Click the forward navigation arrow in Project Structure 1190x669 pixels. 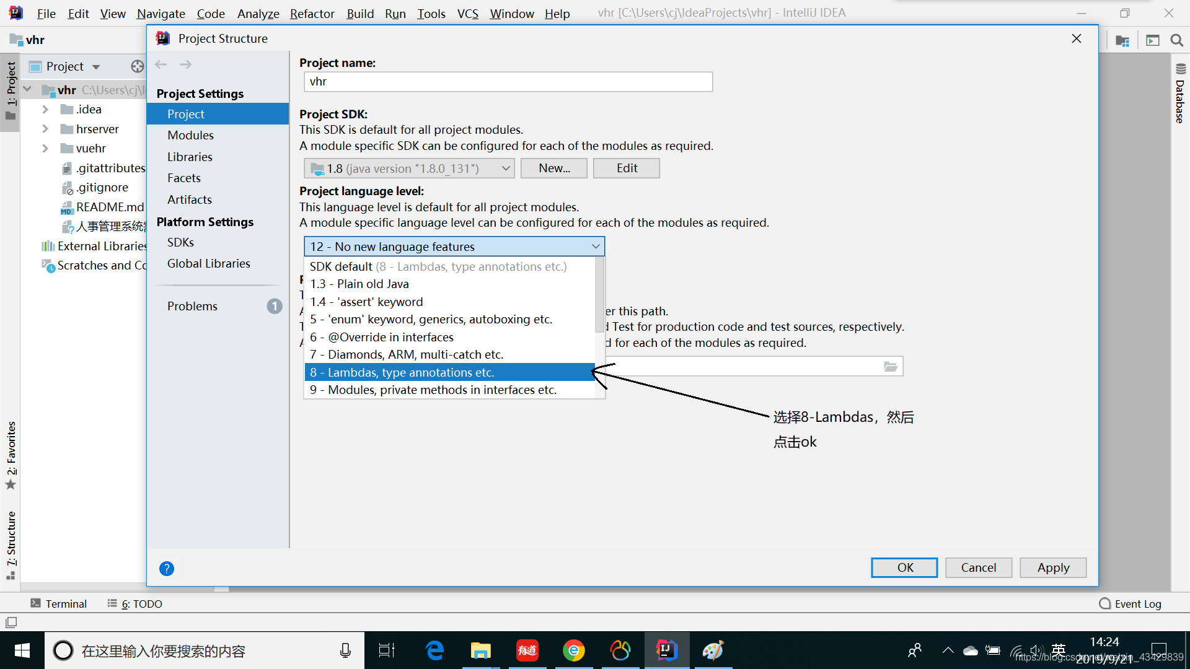tap(185, 64)
